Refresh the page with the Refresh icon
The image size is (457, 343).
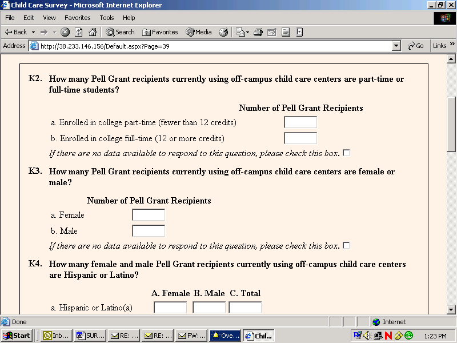click(79, 32)
